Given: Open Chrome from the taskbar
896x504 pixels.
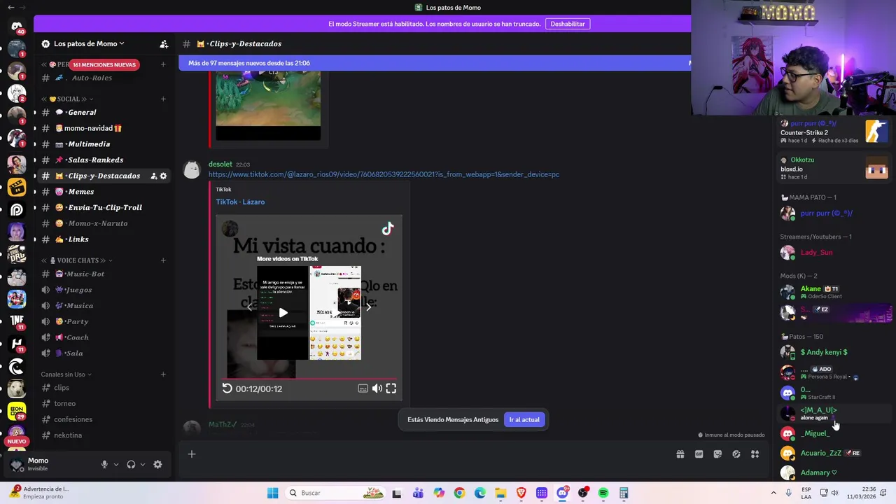Looking at the screenshot, I should click(x=459, y=493).
